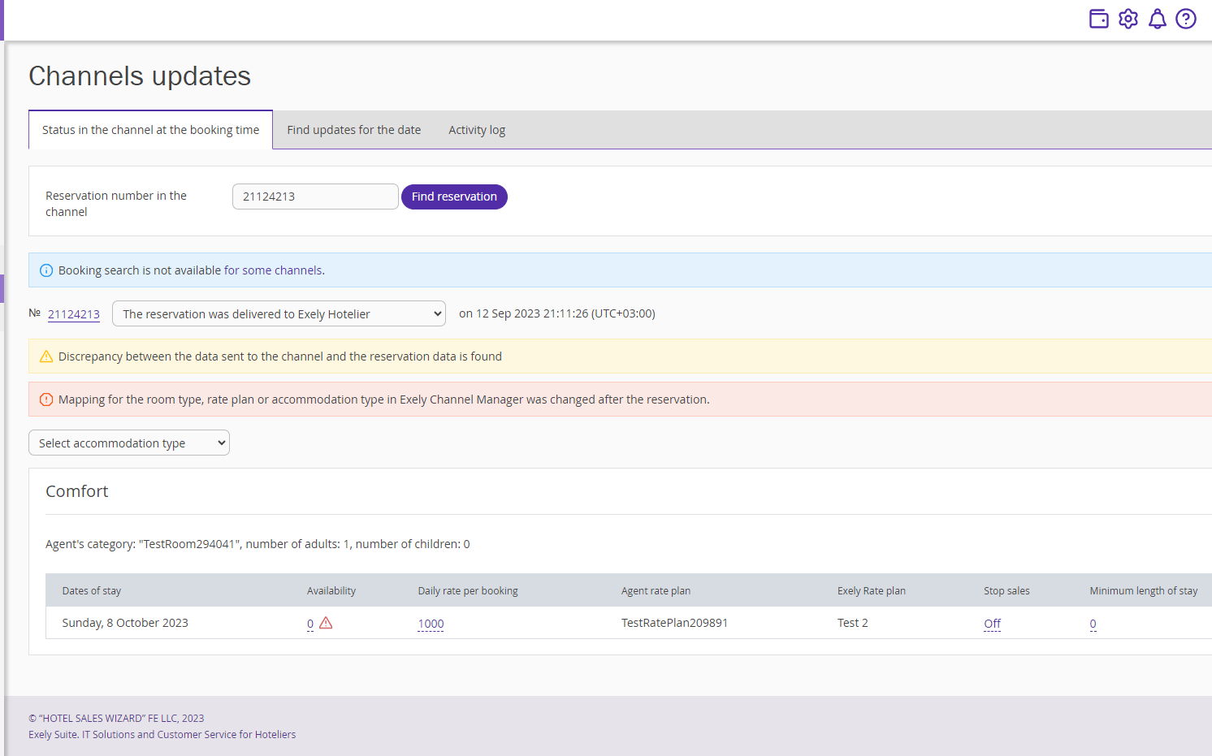
Task: Click the info icon in blue banner
Action: [x=46, y=270]
